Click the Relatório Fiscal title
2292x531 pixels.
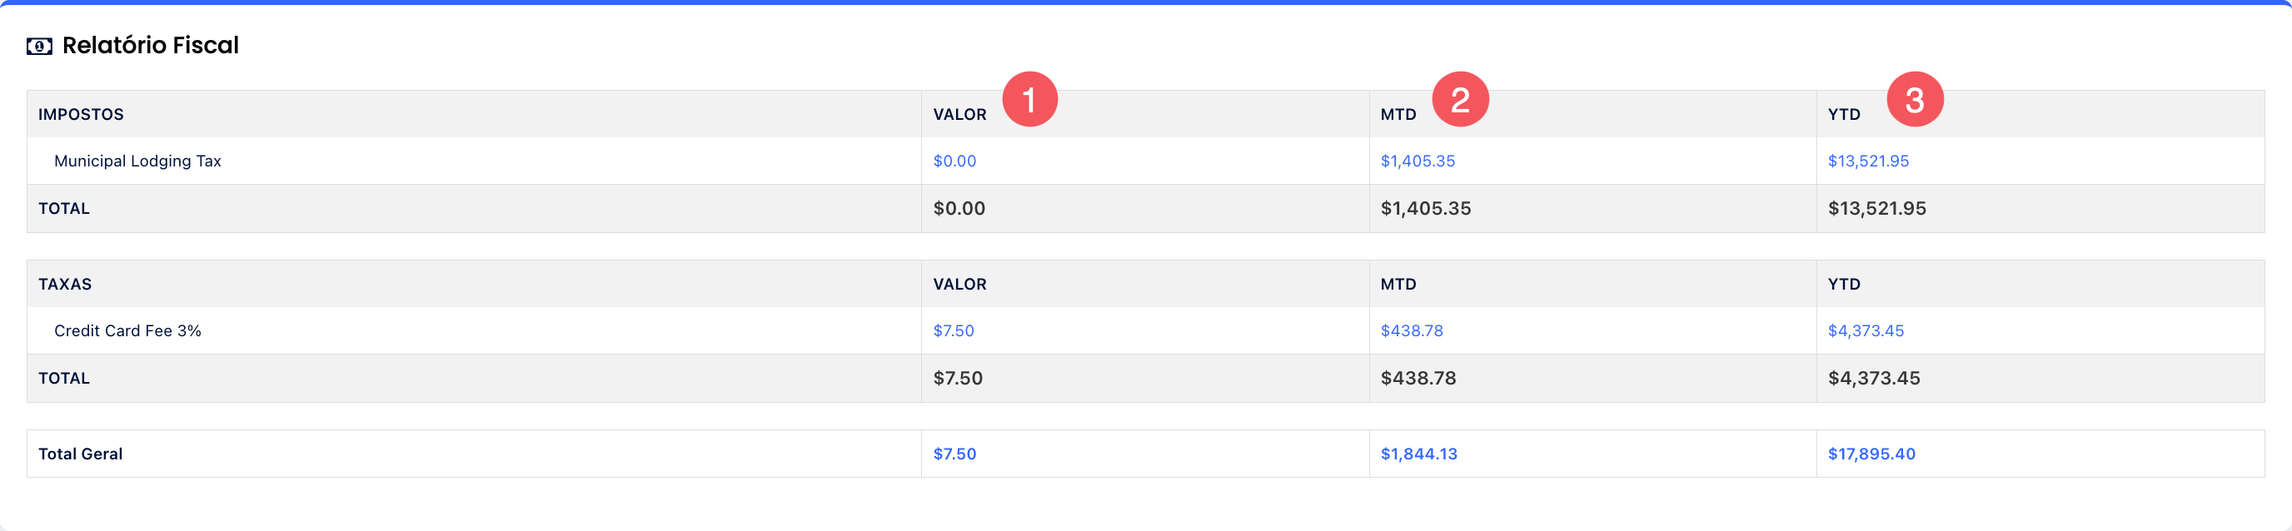click(x=151, y=46)
